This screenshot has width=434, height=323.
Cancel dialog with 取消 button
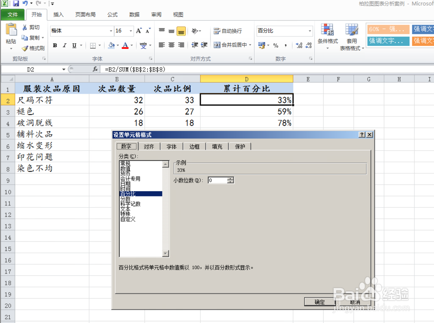coord(355,302)
